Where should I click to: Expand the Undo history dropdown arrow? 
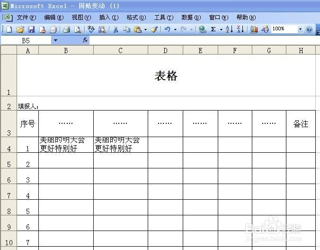tap(175, 30)
